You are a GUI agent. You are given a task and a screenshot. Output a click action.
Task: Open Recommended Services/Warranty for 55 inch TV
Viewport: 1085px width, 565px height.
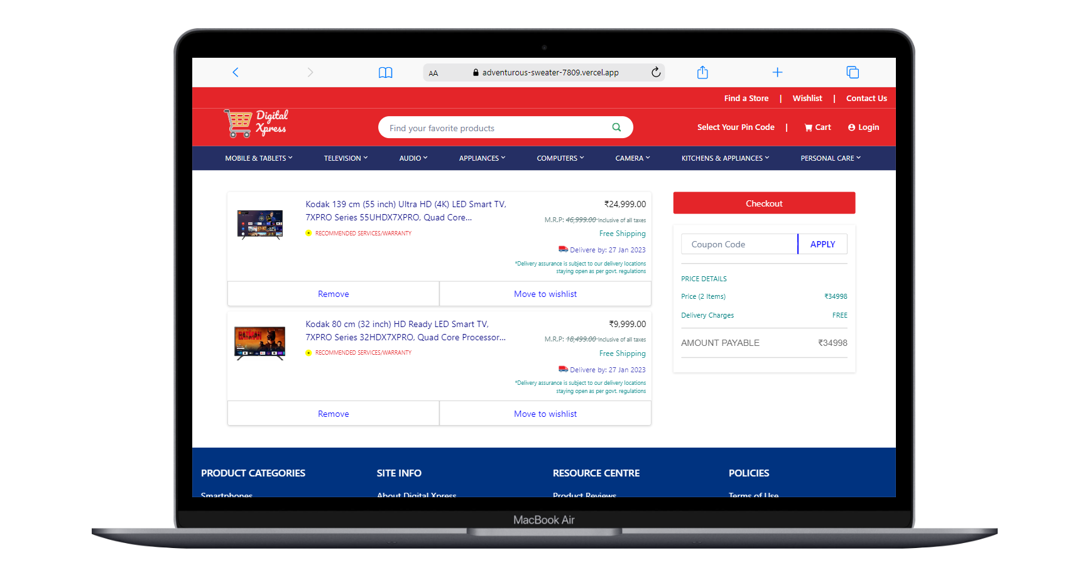(363, 234)
